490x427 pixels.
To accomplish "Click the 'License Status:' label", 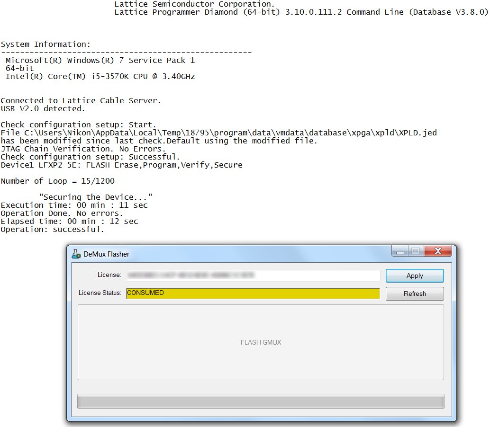I will [x=100, y=293].
